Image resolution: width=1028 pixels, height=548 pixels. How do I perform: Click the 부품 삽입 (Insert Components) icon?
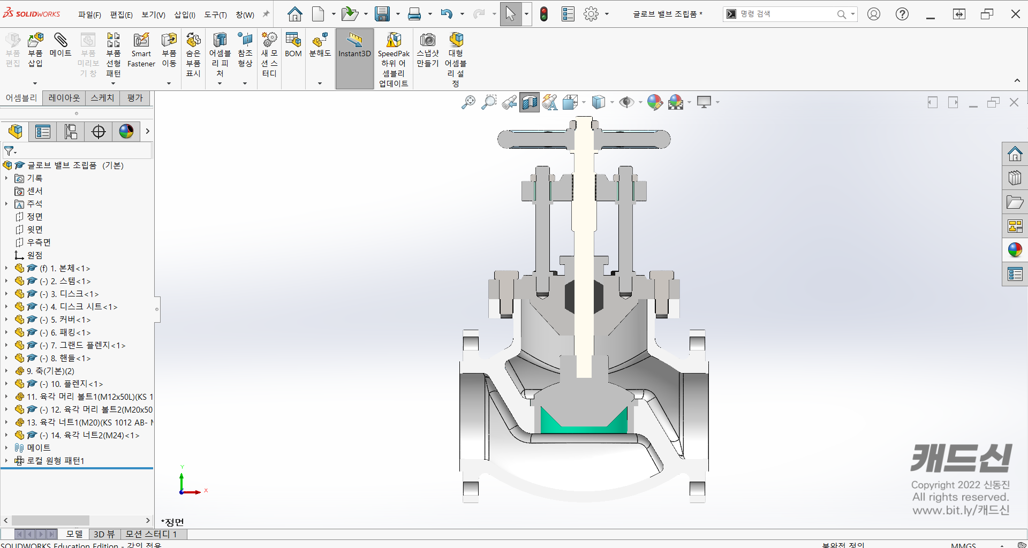tap(35, 40)
